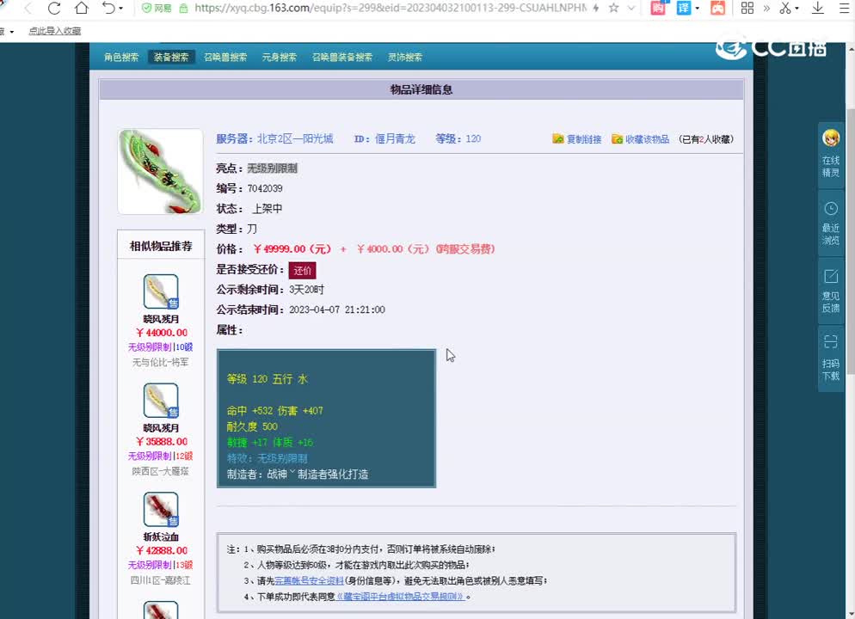Open the blue translate extension icon

[x=684, y=8]
